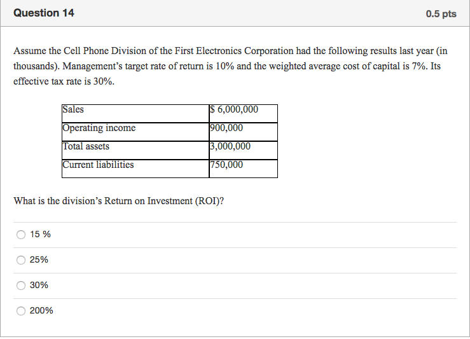Click the Current liabilities table cell

point(135,165)
